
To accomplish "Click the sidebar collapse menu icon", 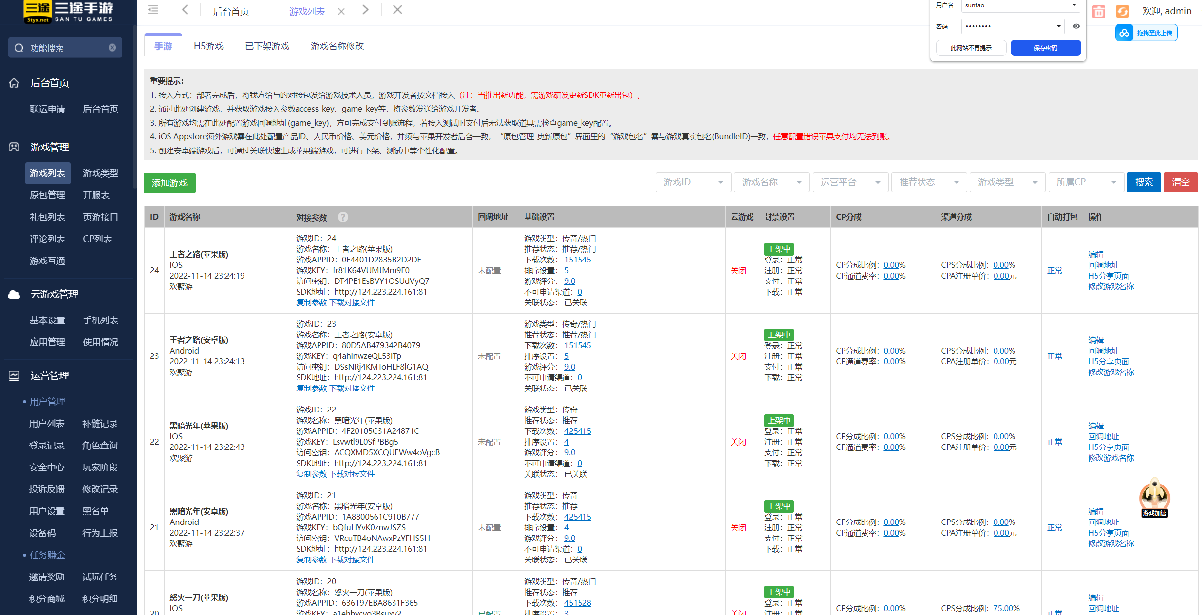I will tap(153, 10).
